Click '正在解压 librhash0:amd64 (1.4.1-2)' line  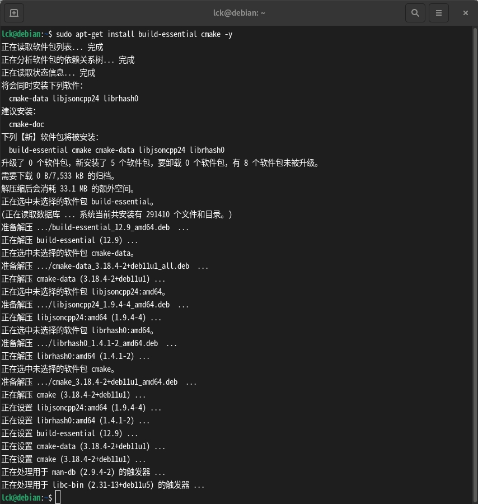click(x=76, y=356)
